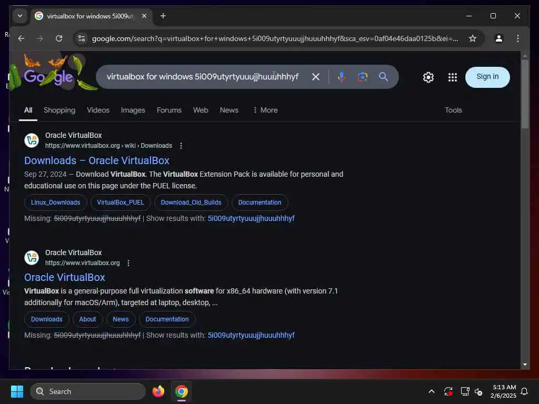Switch to News results tab
This screenshot has height=404, width=539.
coord(229,110)
